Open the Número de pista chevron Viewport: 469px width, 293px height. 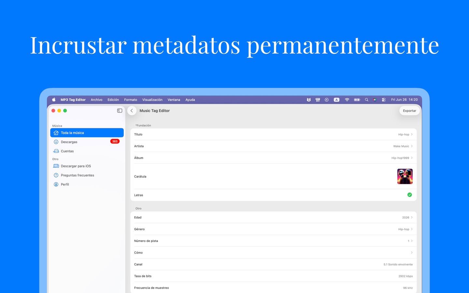coord(412,241)
